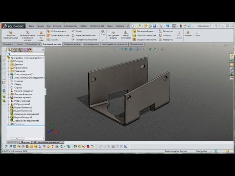This screenshot has height=176, width=235.
Task: Click the Вытянутый вырез cut tool
Action: tap(144, 31)
